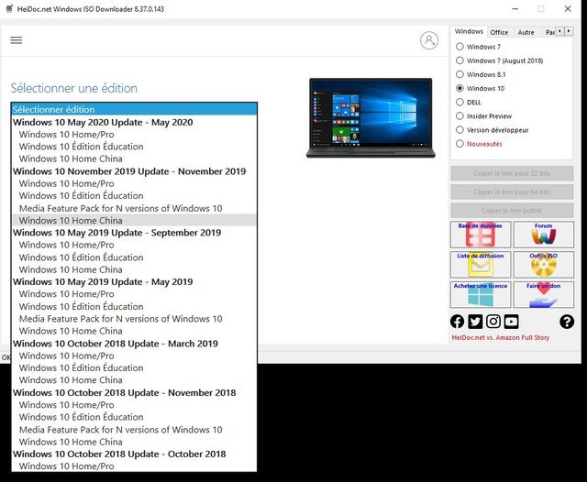Choose Media Feature Pack under May 2019 Update
Image resolution: width=587 pixels, height=482 pixels.
click(135, 319)
